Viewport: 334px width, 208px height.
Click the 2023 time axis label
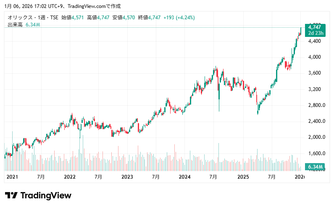127,177
